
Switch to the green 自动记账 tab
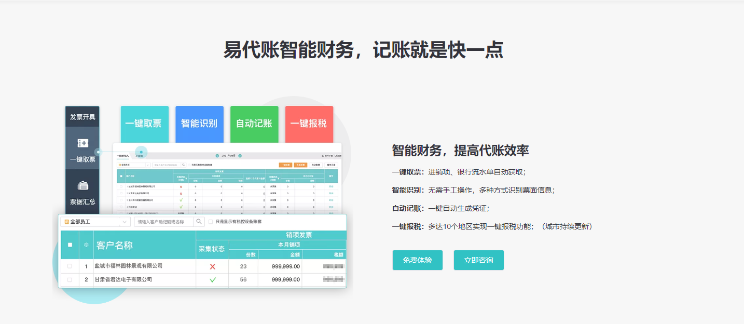(x=254, y=124)
